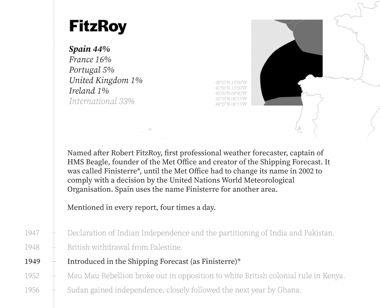Select the International 33% entry

point(102,101)
